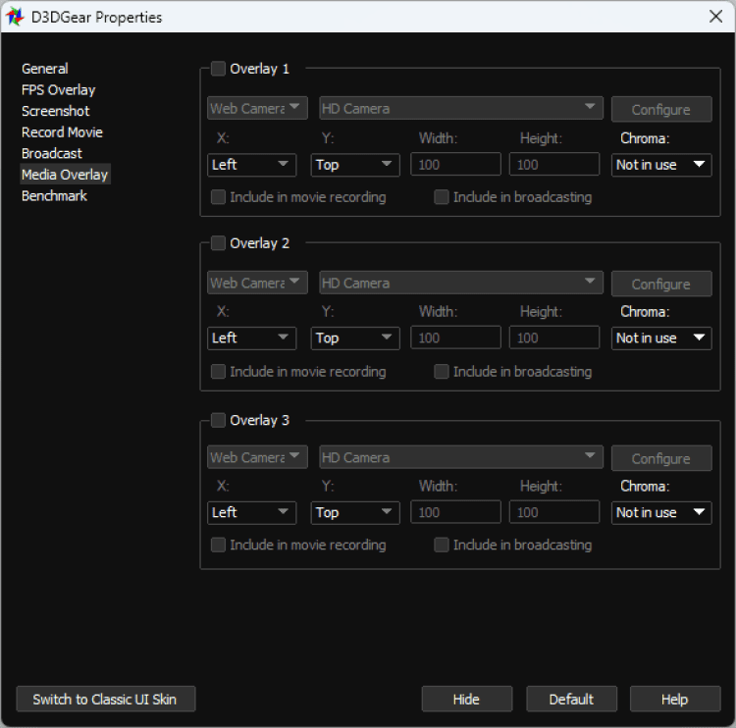Viewport: 736px width, 728px height.
Task: Open Overlay 3 Web Camera source dropdown
Action: tap(257, 457)
